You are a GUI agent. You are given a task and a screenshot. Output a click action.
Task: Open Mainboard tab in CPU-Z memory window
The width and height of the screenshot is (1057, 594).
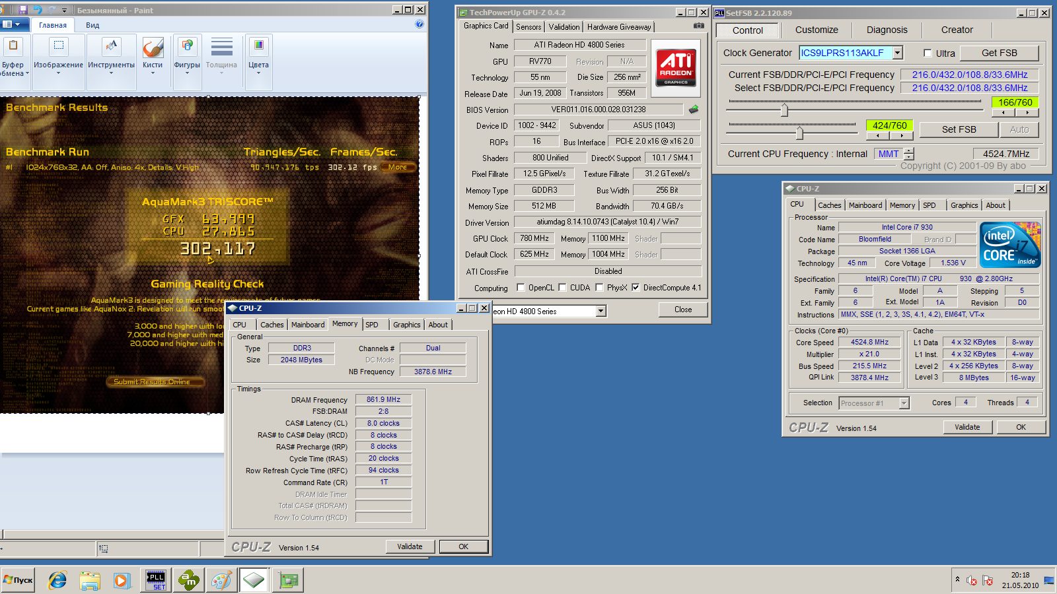308,325
